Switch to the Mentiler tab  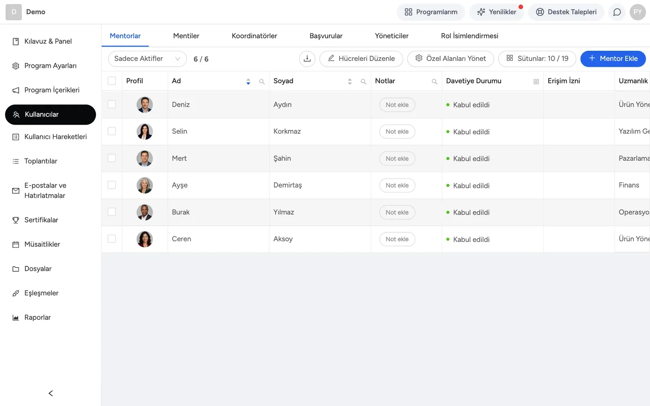tap(186, 36)
